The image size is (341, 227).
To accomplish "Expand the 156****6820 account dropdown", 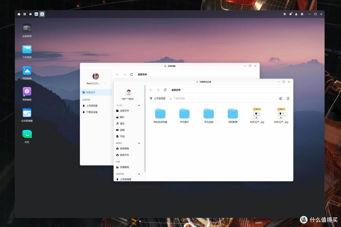I will point(136,99).
